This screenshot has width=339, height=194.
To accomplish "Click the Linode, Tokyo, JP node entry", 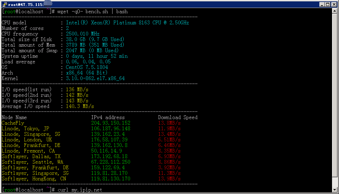I will coord(25,129).
